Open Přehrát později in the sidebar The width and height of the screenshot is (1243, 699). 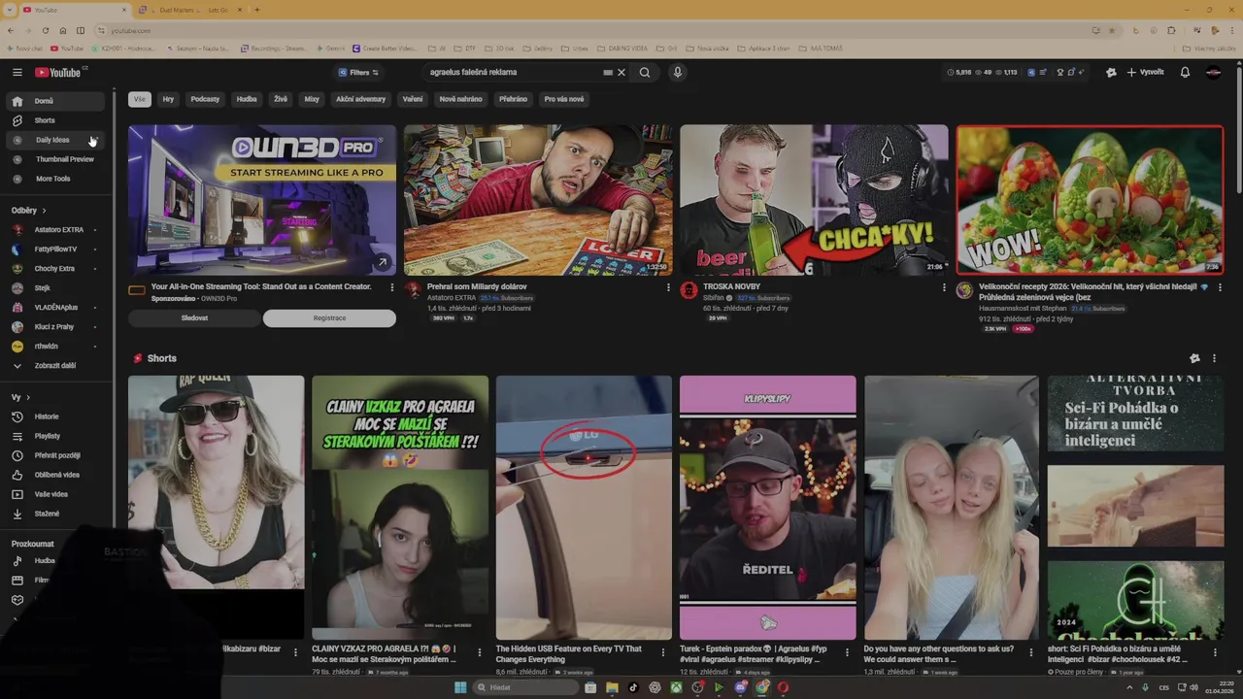pyautogui.click(x=55, y=455)
